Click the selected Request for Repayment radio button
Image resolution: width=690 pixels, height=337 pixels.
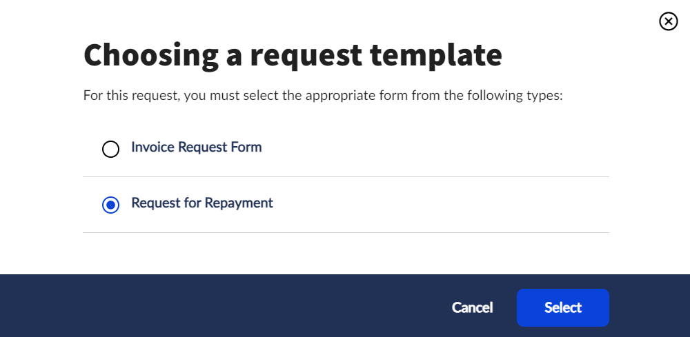click(110, 205)
